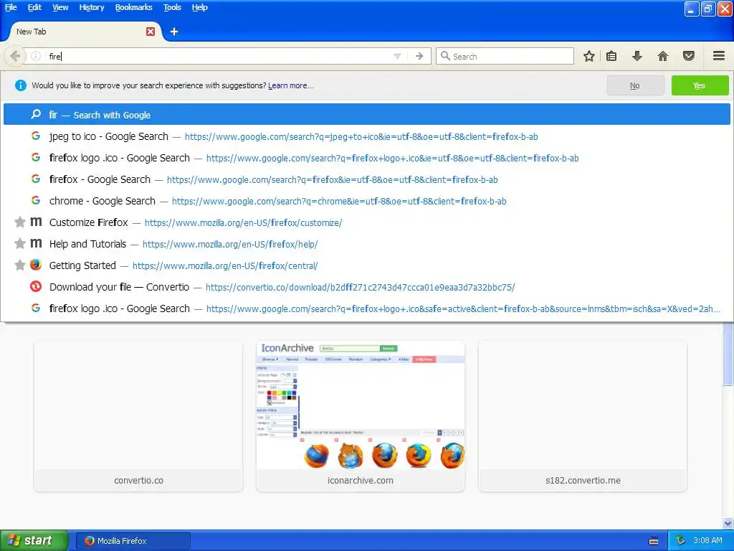The height and width of the screenshot is (551, 734).
Task: Click the magnifier icon in the search box
Action: (445, 56)
